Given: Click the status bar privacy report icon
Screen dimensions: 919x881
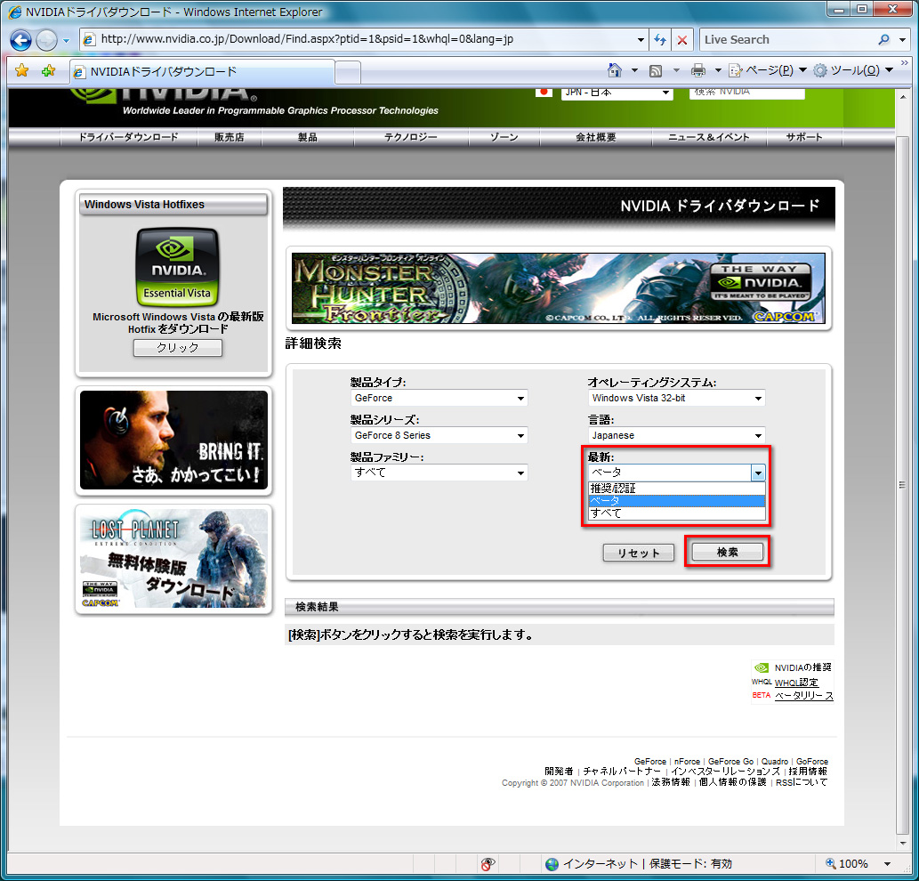Looking at the screenshot, I should pos(488,863).
